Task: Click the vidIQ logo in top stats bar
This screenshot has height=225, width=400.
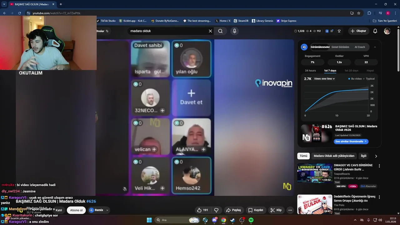Action: tap(327, 31)
